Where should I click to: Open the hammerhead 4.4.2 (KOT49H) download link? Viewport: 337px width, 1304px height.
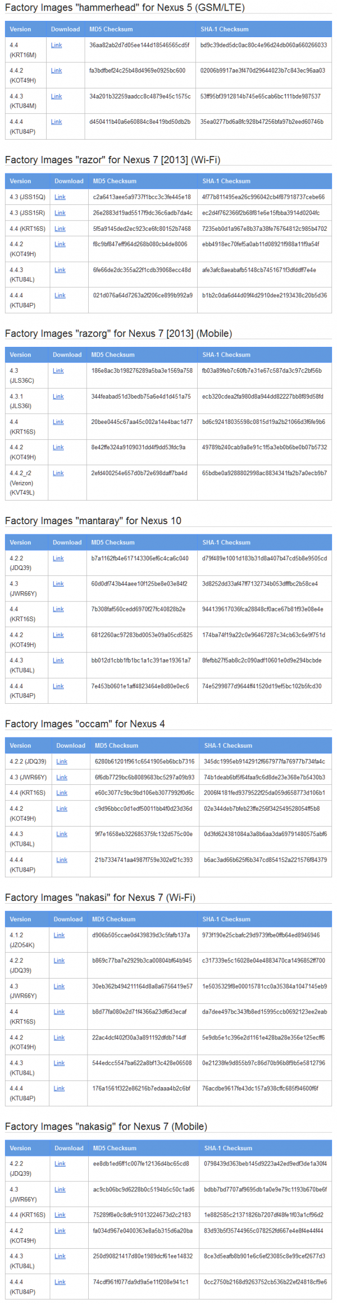pyautogui.click(x=56, y=70)
